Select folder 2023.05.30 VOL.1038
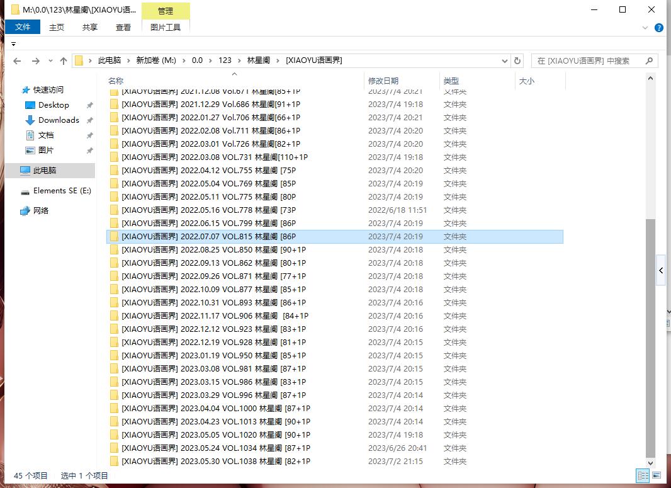The width and height of the screenshot is (671, 488). coord(335,462)
